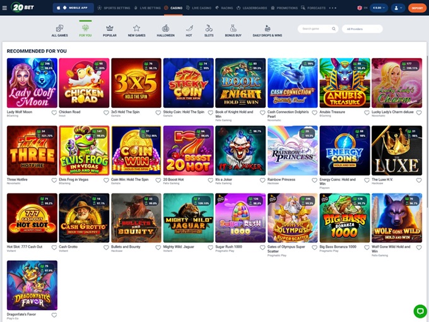Image resolution: width=429 pixels, height=322 pixels.
Task: Click the Mobile App button
Action: point(74,8)
